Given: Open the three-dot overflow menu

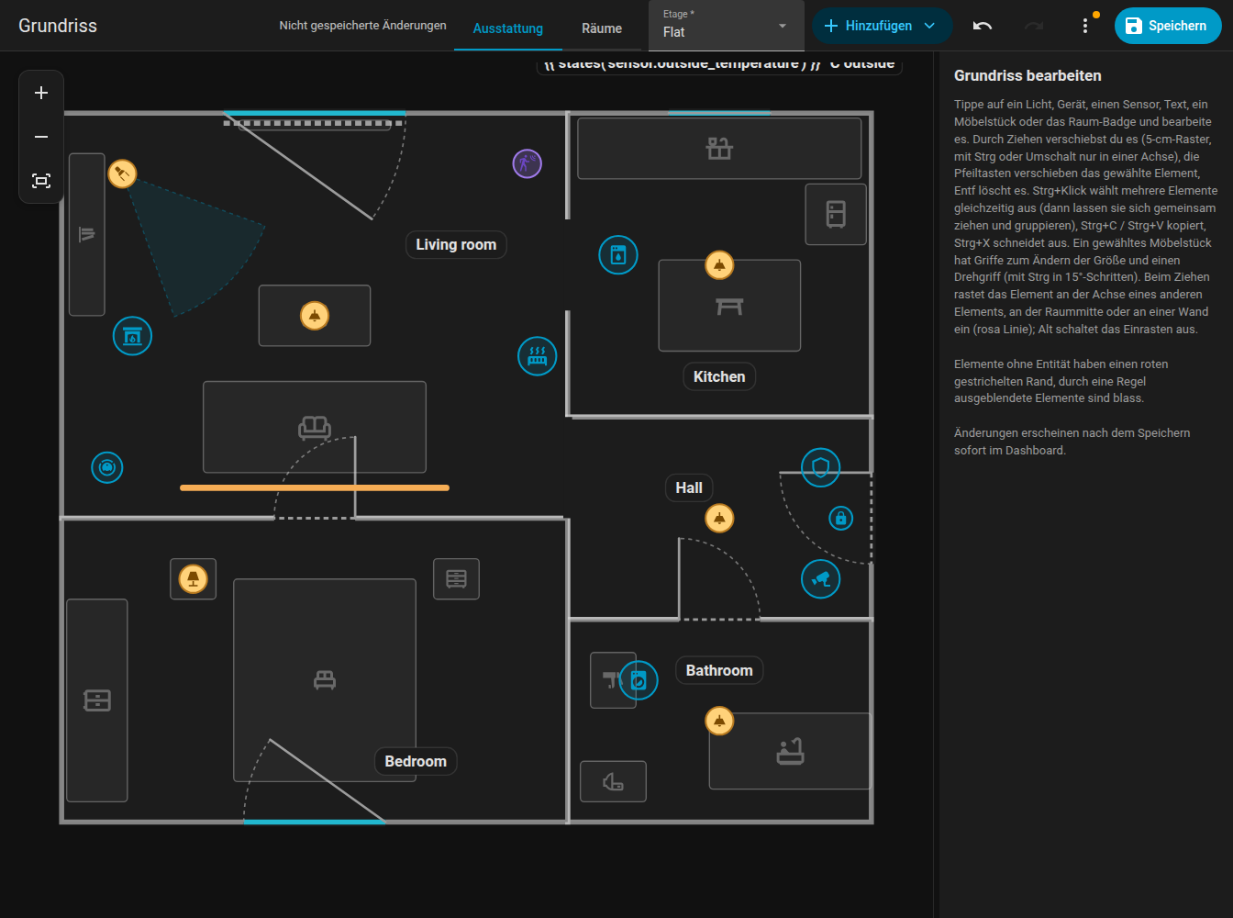Looking at the screenshot, I should coord(1085,26).
